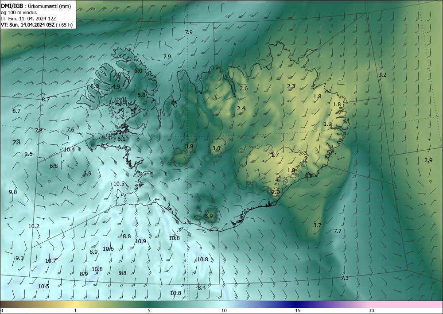Select the 9.5 value on the peninsula
This screenshot has width=443, height=314.
[105, 145]
